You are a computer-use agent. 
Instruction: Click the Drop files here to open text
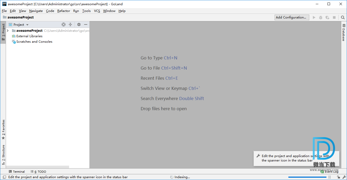(x=164, y=109)
